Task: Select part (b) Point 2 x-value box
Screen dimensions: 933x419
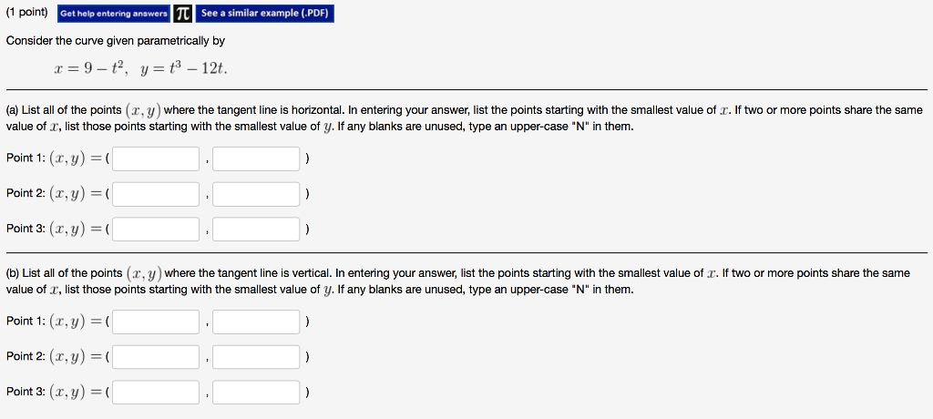Action: [x=156, y=357]
